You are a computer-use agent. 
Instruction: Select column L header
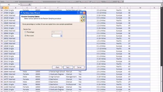127,8
